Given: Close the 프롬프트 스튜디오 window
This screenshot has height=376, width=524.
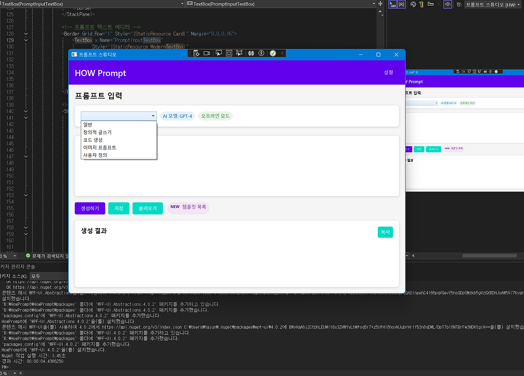Looking at the screenshot, I should pos(396,54).
